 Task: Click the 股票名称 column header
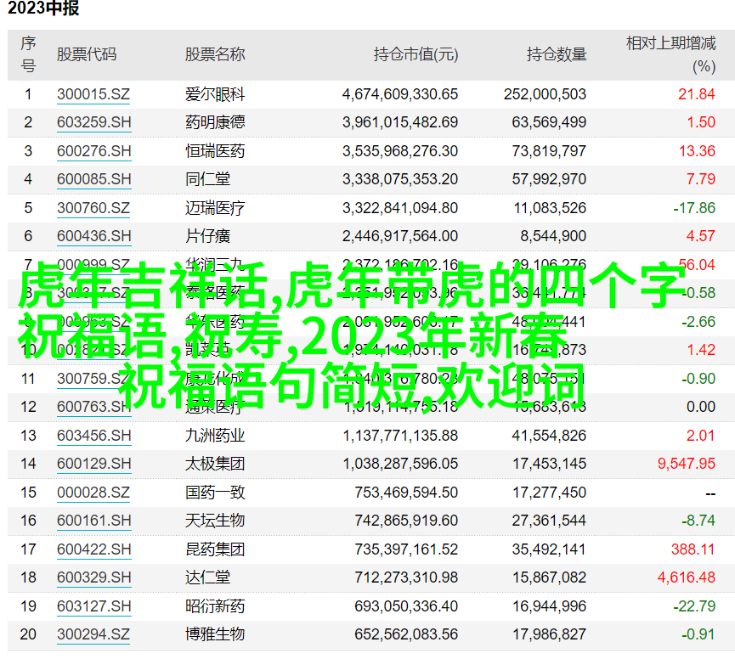point(215,55)
